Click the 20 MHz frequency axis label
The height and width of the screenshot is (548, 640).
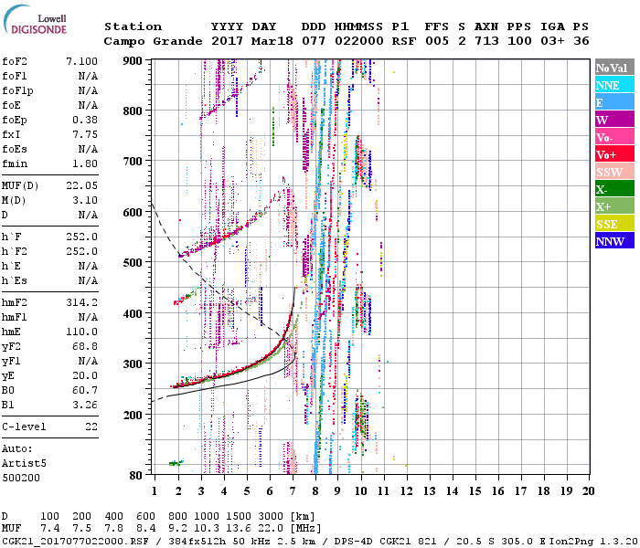(x=588, y=491)
